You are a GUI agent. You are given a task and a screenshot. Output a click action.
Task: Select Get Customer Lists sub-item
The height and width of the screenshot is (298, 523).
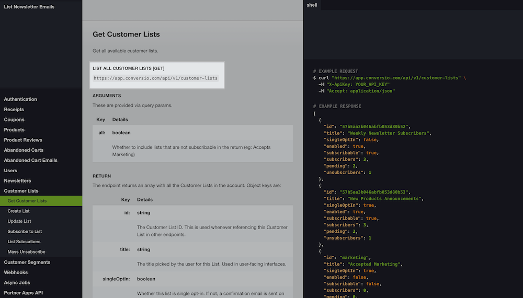point(27,201)
